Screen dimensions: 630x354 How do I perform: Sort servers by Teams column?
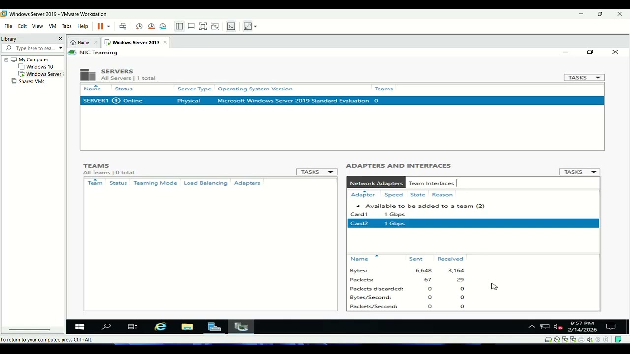384,89
